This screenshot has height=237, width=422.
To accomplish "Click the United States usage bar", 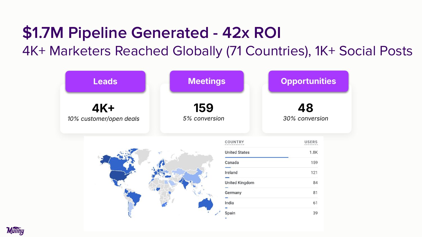I will pyautogui.click(x=257, y=158).
